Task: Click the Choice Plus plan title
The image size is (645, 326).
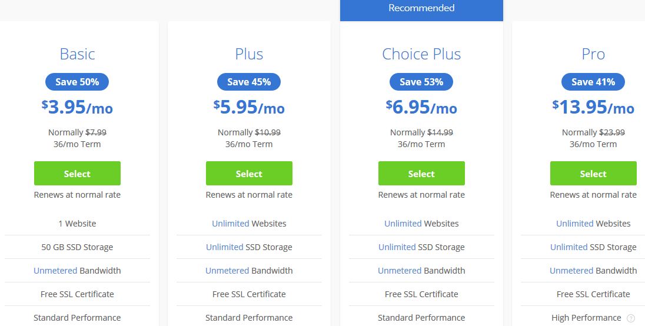Action: pos(421,54)
